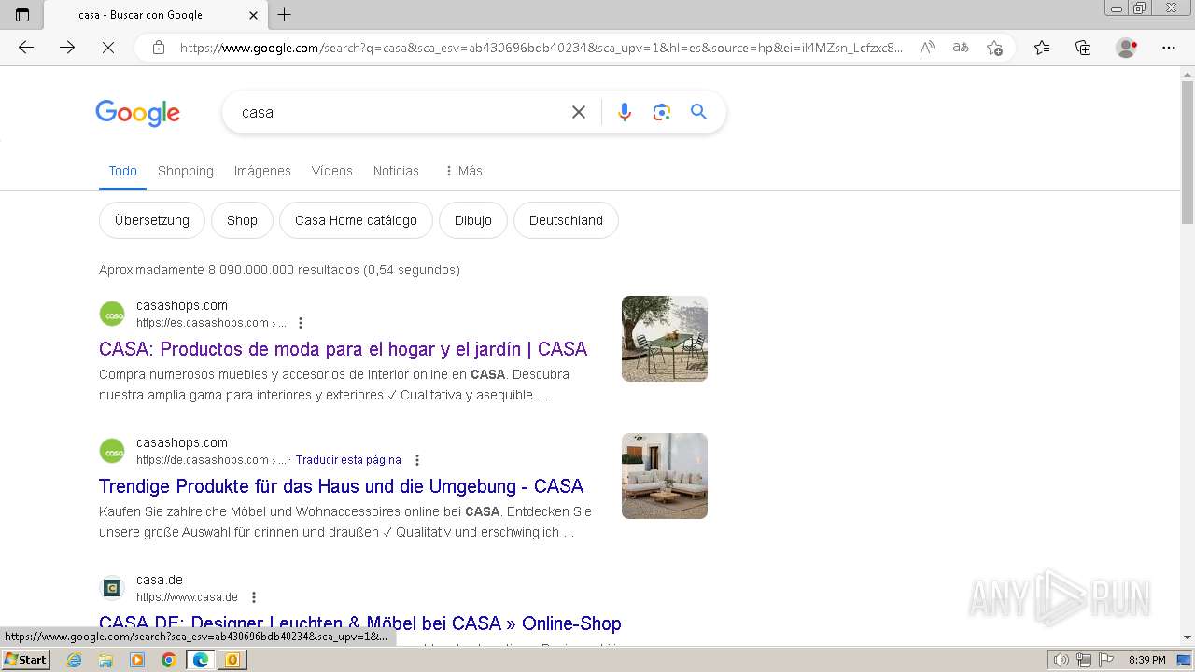Open options for www.casa.de result
This screenshot has width=1195, height=672.
click(253, 597)
